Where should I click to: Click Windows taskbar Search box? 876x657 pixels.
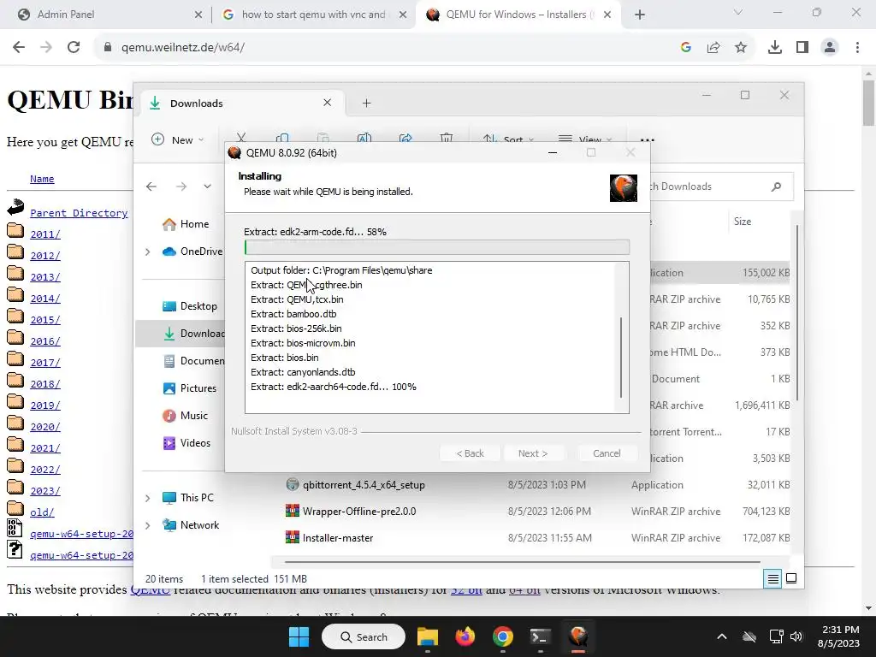pyautogui.click(x=364, y=636)
